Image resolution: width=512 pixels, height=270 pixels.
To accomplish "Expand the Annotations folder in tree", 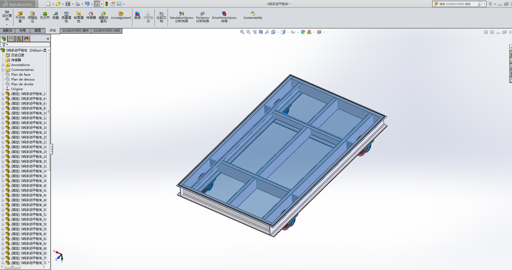I will coord(3,65).
